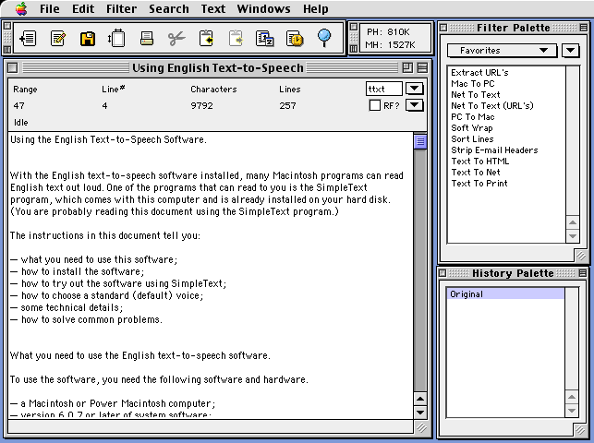
Task: Select Sort Lines filter
Action: coord(506,138)
